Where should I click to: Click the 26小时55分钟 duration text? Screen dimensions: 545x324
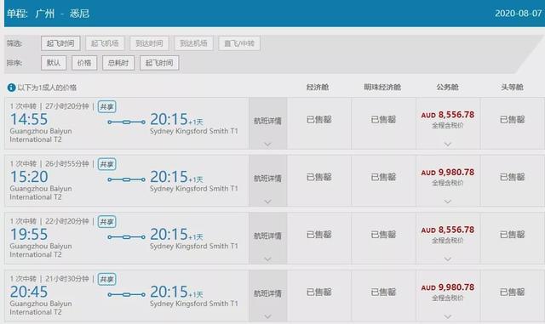point(67,164)
